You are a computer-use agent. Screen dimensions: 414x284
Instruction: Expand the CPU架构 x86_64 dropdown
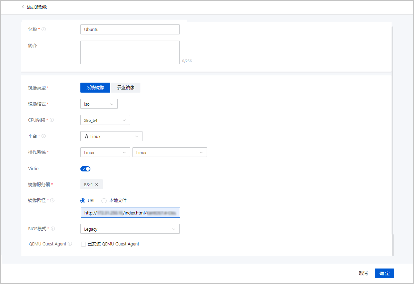click(105, 120)
